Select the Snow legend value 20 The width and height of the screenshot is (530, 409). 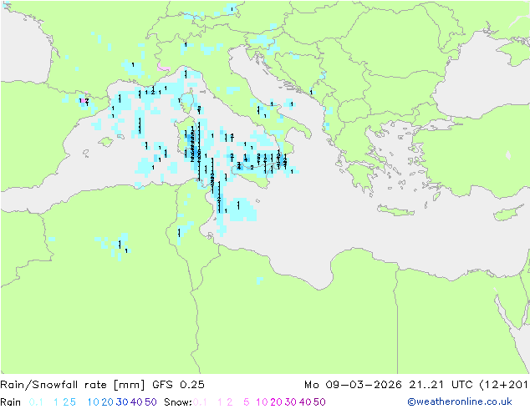point(276,402)
